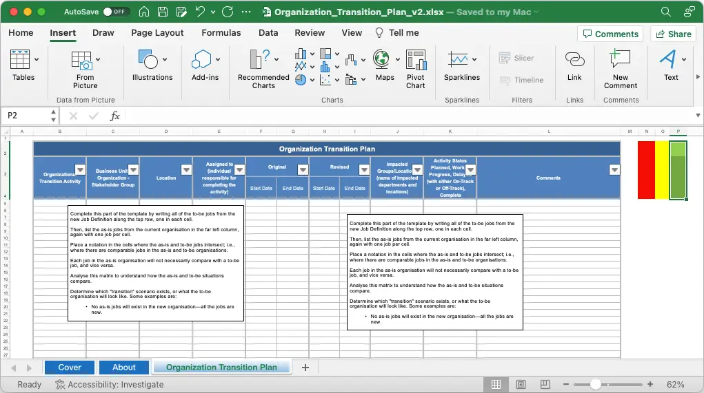
Task: Undo the last action
Action: [200, 12]
